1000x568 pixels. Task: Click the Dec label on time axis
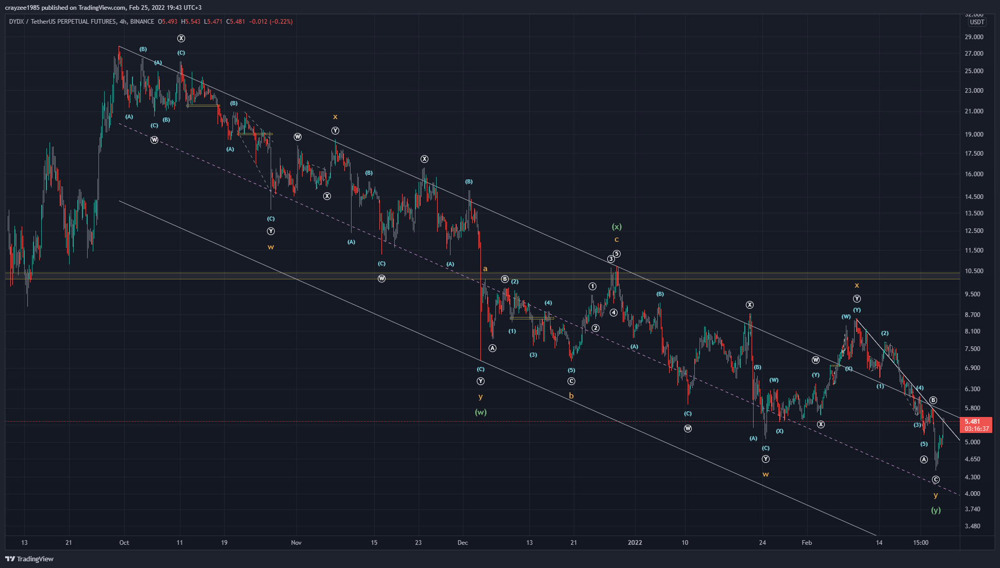click(463, 543)
